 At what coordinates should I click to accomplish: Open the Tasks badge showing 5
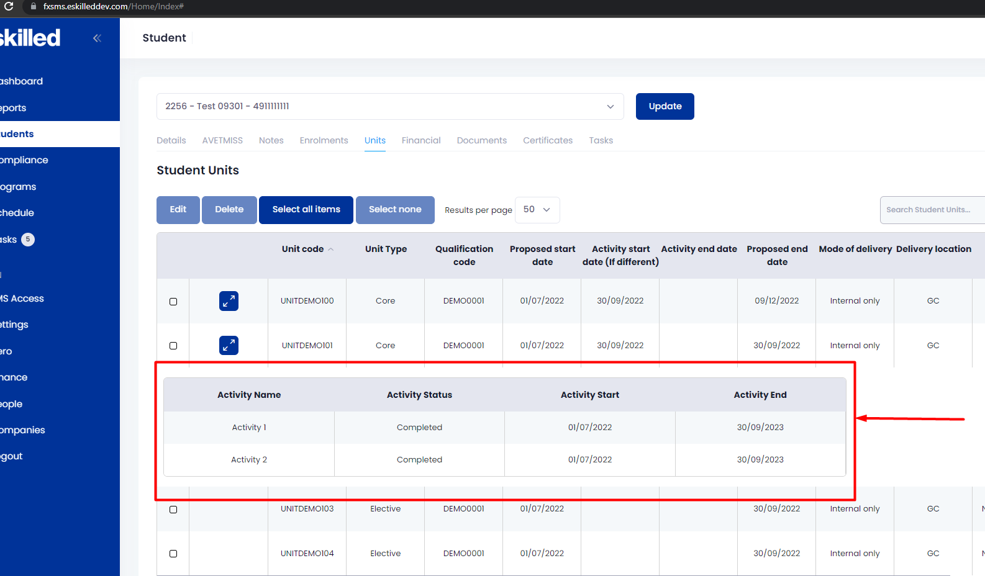(x=28, y=240)
